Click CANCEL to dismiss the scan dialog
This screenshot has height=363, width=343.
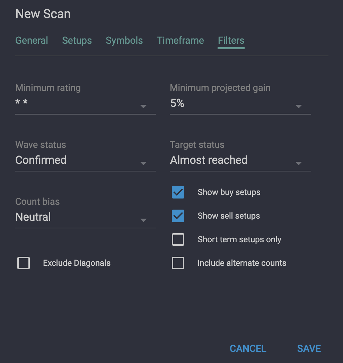pyautogui.click(x=248, y=348)
